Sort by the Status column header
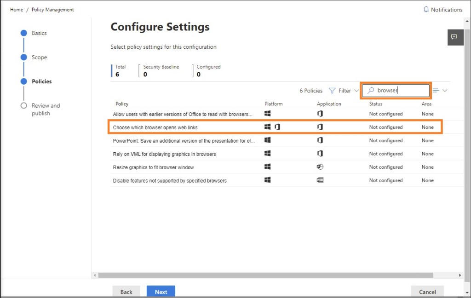 pyautogui.click(x=376, y=103)
